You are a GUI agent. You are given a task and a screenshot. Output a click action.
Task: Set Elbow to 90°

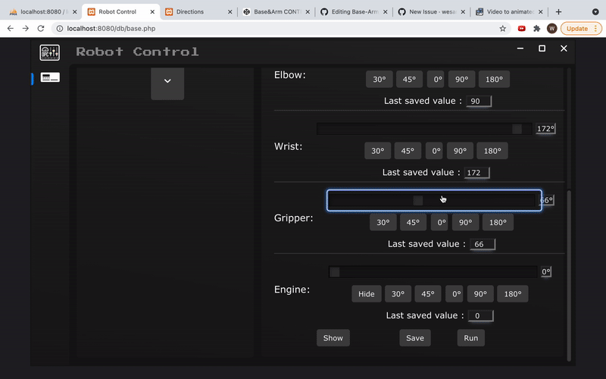pos(461,80)
